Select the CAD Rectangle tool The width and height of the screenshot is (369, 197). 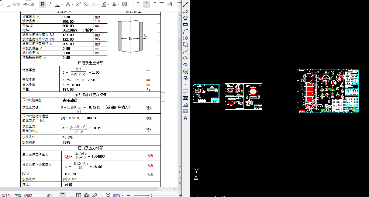(185, 24)
